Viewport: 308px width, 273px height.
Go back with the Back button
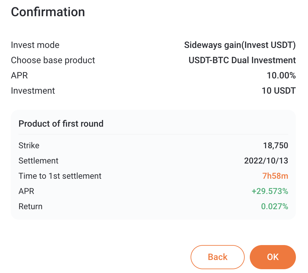tap(217, 257)
